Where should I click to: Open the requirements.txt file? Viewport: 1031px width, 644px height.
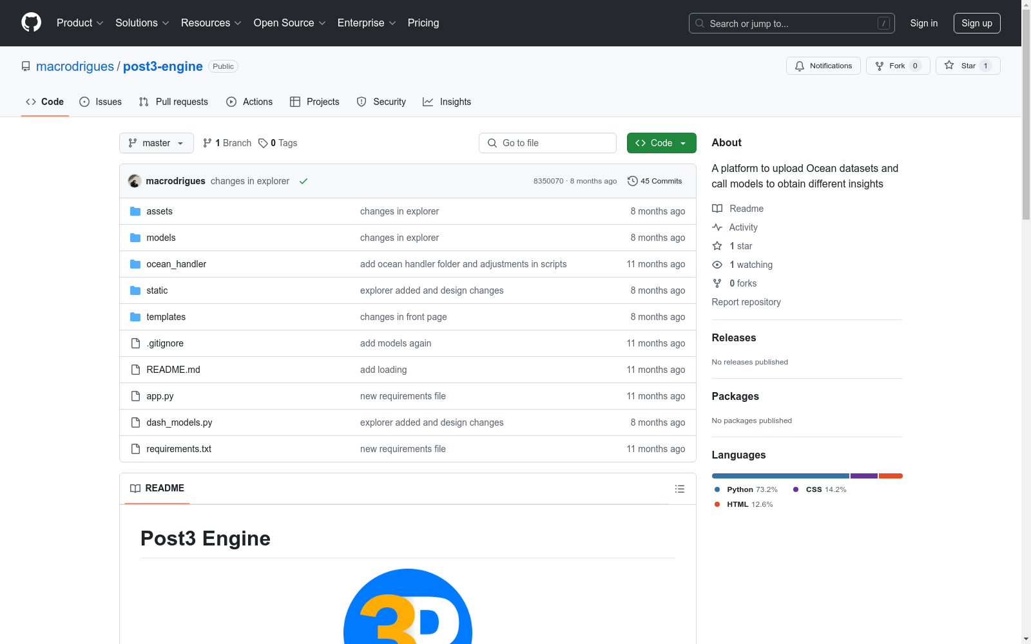(178, 449)
